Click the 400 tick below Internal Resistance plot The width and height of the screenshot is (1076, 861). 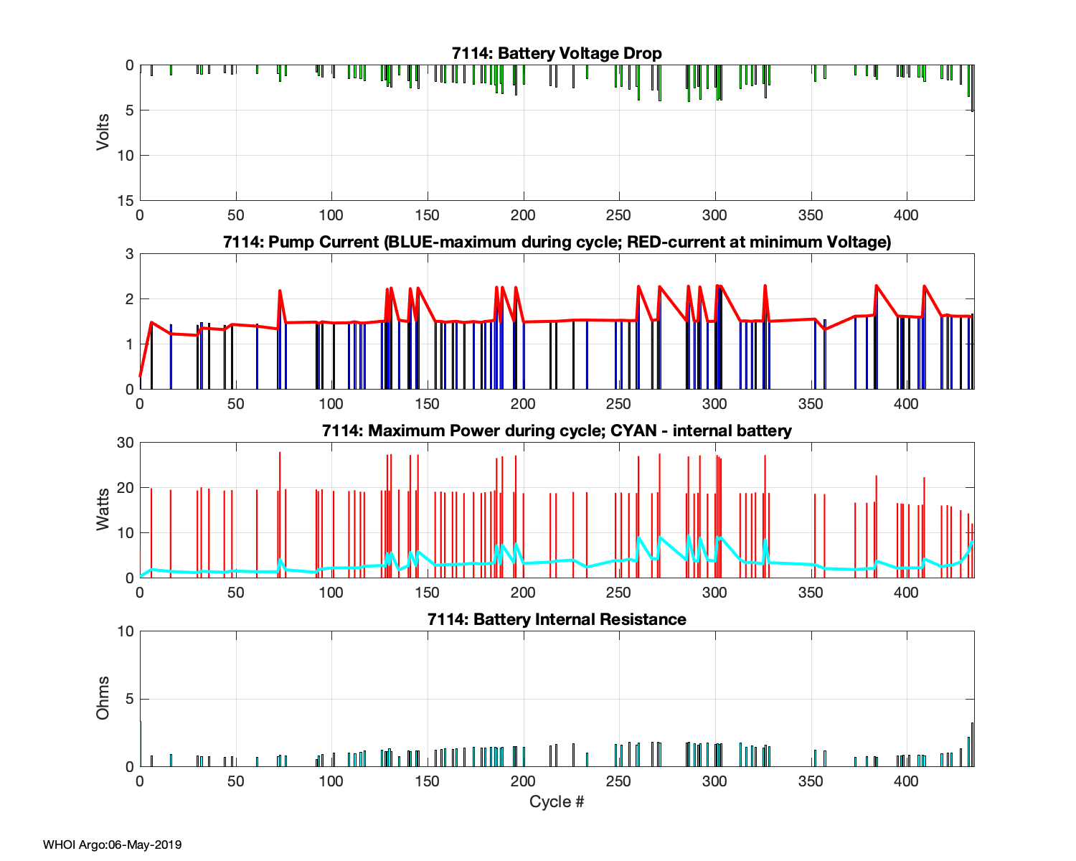click(x=907, y=781)
